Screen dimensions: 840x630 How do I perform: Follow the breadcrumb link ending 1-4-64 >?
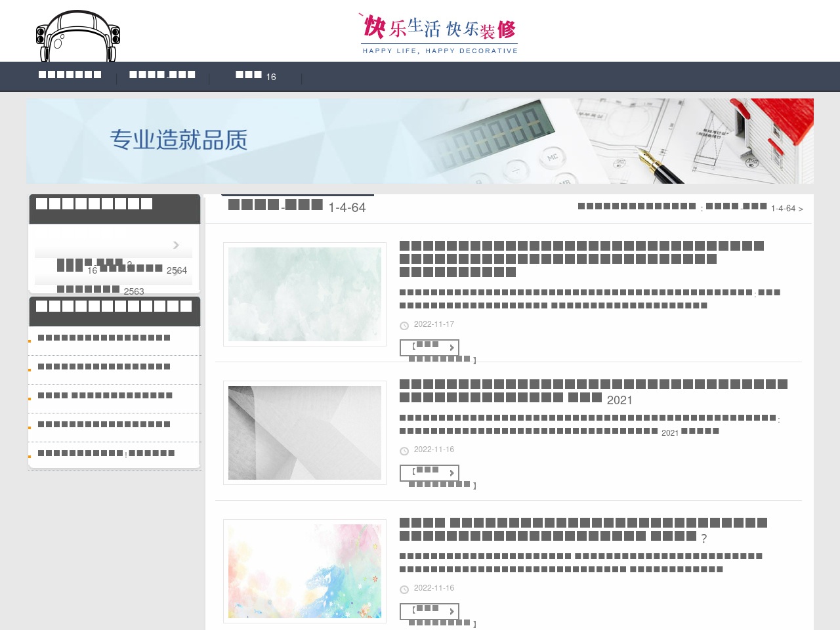(x=755, y=207)
